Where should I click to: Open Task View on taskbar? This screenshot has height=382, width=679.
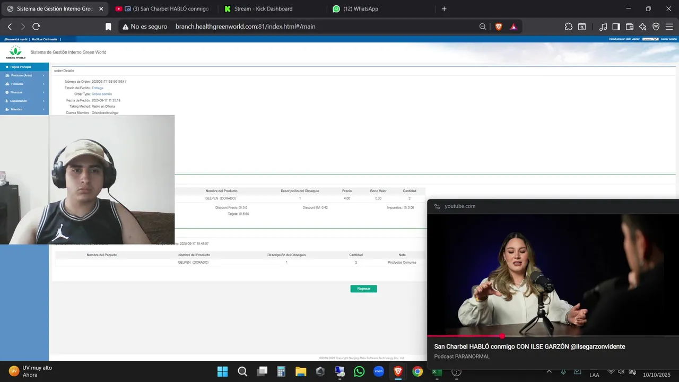262,371
